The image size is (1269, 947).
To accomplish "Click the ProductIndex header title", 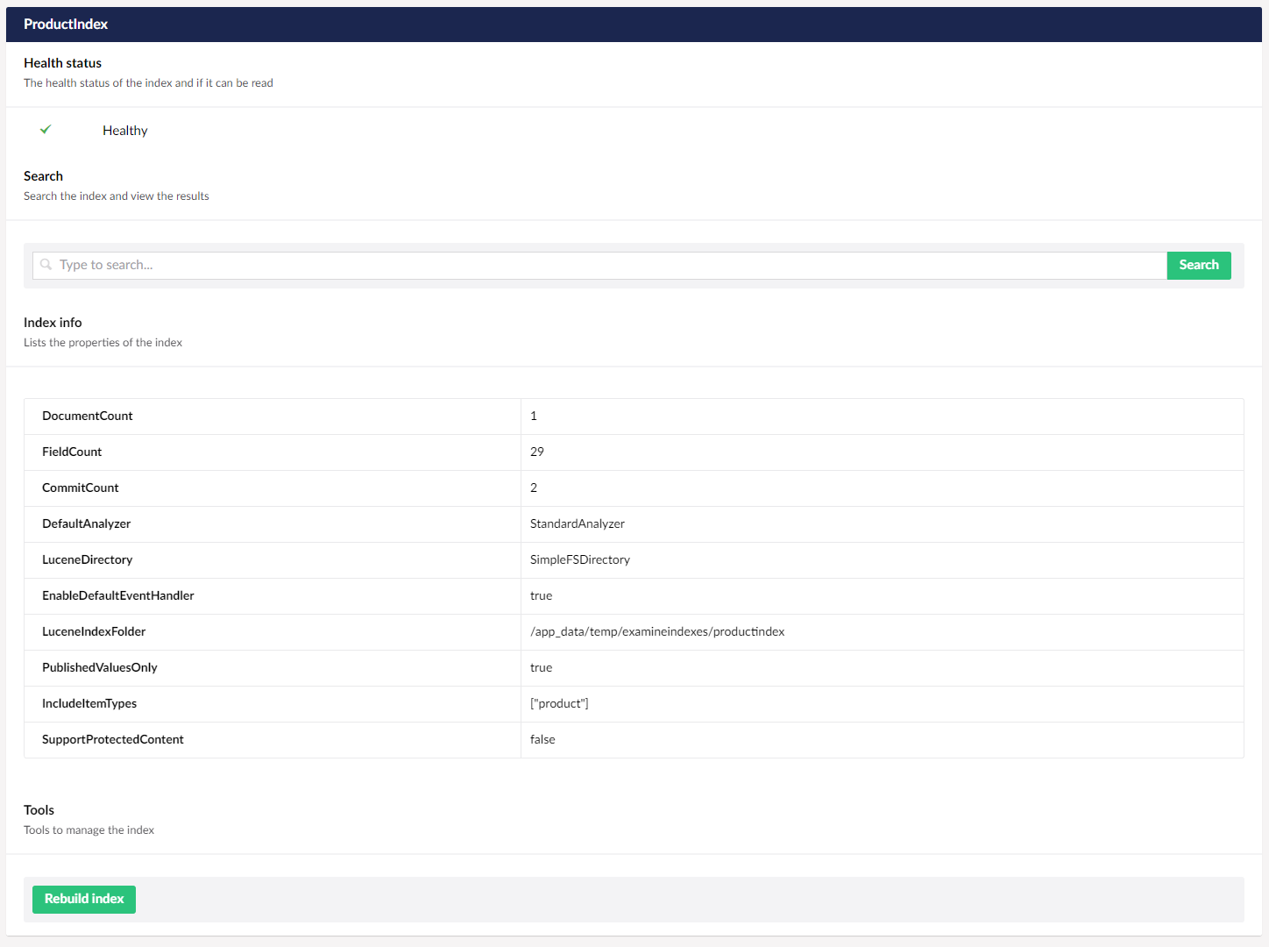I will [66, 25].
